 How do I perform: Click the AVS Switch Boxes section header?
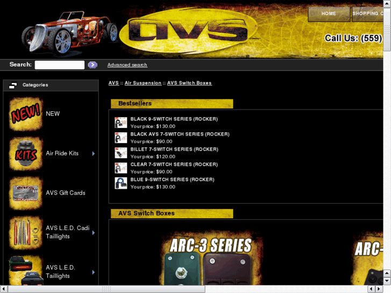pyautogui.click(x=172, y=213)
